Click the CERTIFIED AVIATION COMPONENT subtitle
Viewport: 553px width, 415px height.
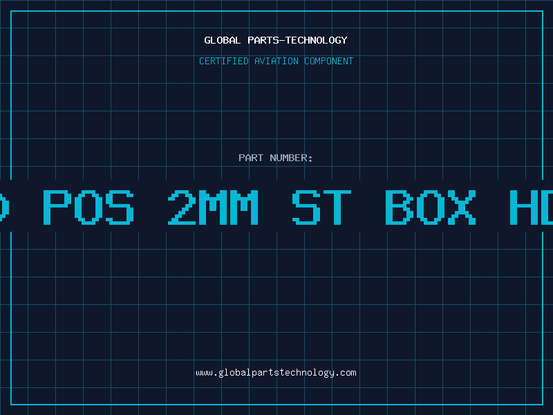point(276,61)
